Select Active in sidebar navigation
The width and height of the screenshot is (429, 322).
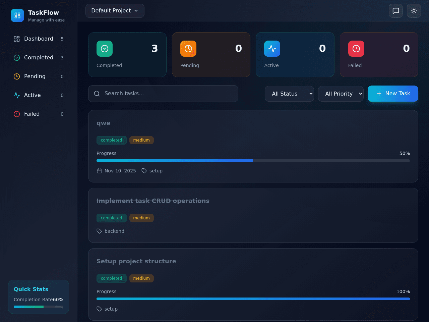pyautogui.click(x=39, y=95)
